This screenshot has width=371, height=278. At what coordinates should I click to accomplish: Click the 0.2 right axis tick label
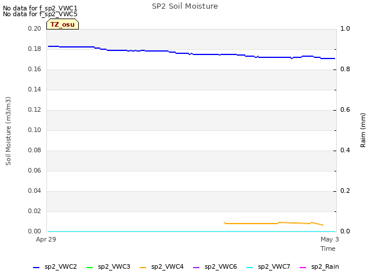(345, 191)
